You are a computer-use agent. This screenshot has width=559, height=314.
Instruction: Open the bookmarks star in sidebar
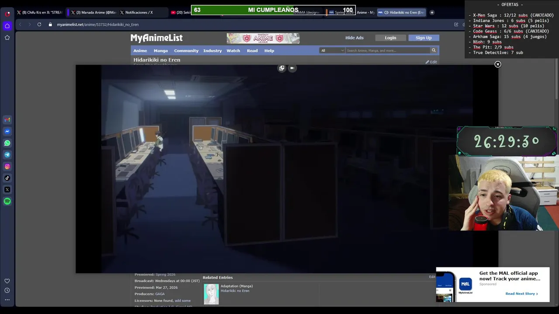7,38
